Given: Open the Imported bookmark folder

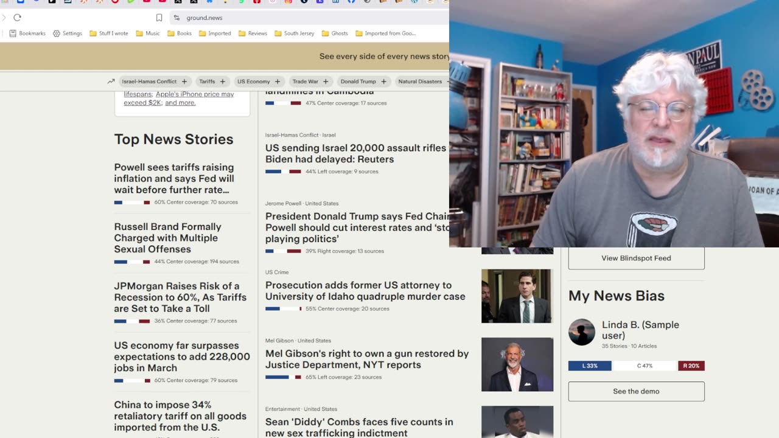Looking at the screenshot, I should (x=215, y=33).
